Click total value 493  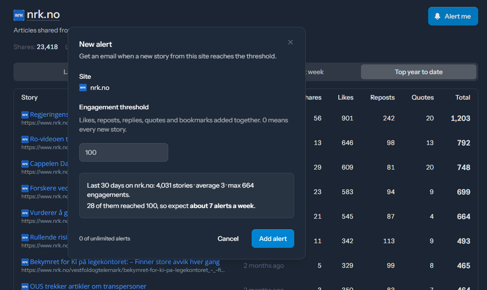click(463, 240)
